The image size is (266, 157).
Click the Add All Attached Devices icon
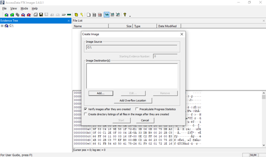[x=12, y=15]
